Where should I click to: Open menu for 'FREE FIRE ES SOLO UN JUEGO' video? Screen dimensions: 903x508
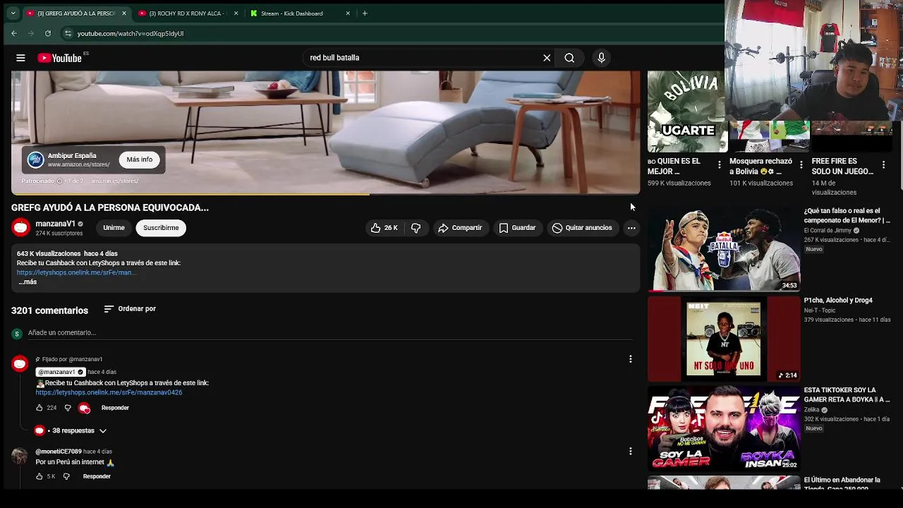pyautogui.click(x=883, y=164)
